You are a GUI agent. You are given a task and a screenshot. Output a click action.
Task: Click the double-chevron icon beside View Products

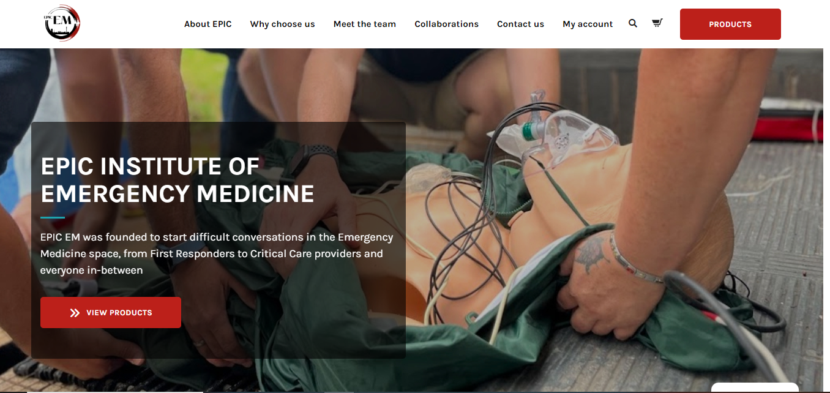click(75, 313)
